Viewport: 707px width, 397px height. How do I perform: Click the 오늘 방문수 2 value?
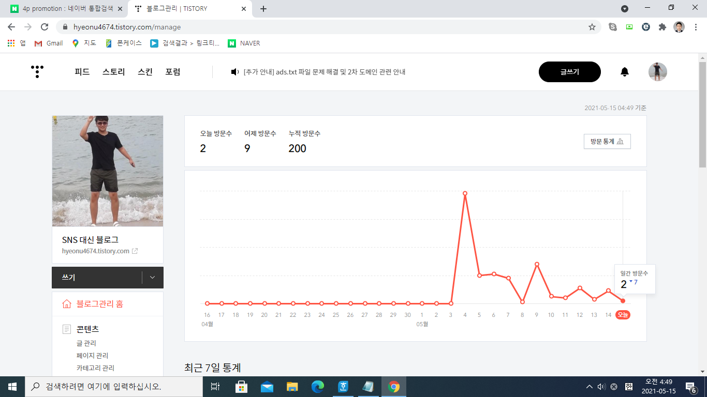click(203, 148)
